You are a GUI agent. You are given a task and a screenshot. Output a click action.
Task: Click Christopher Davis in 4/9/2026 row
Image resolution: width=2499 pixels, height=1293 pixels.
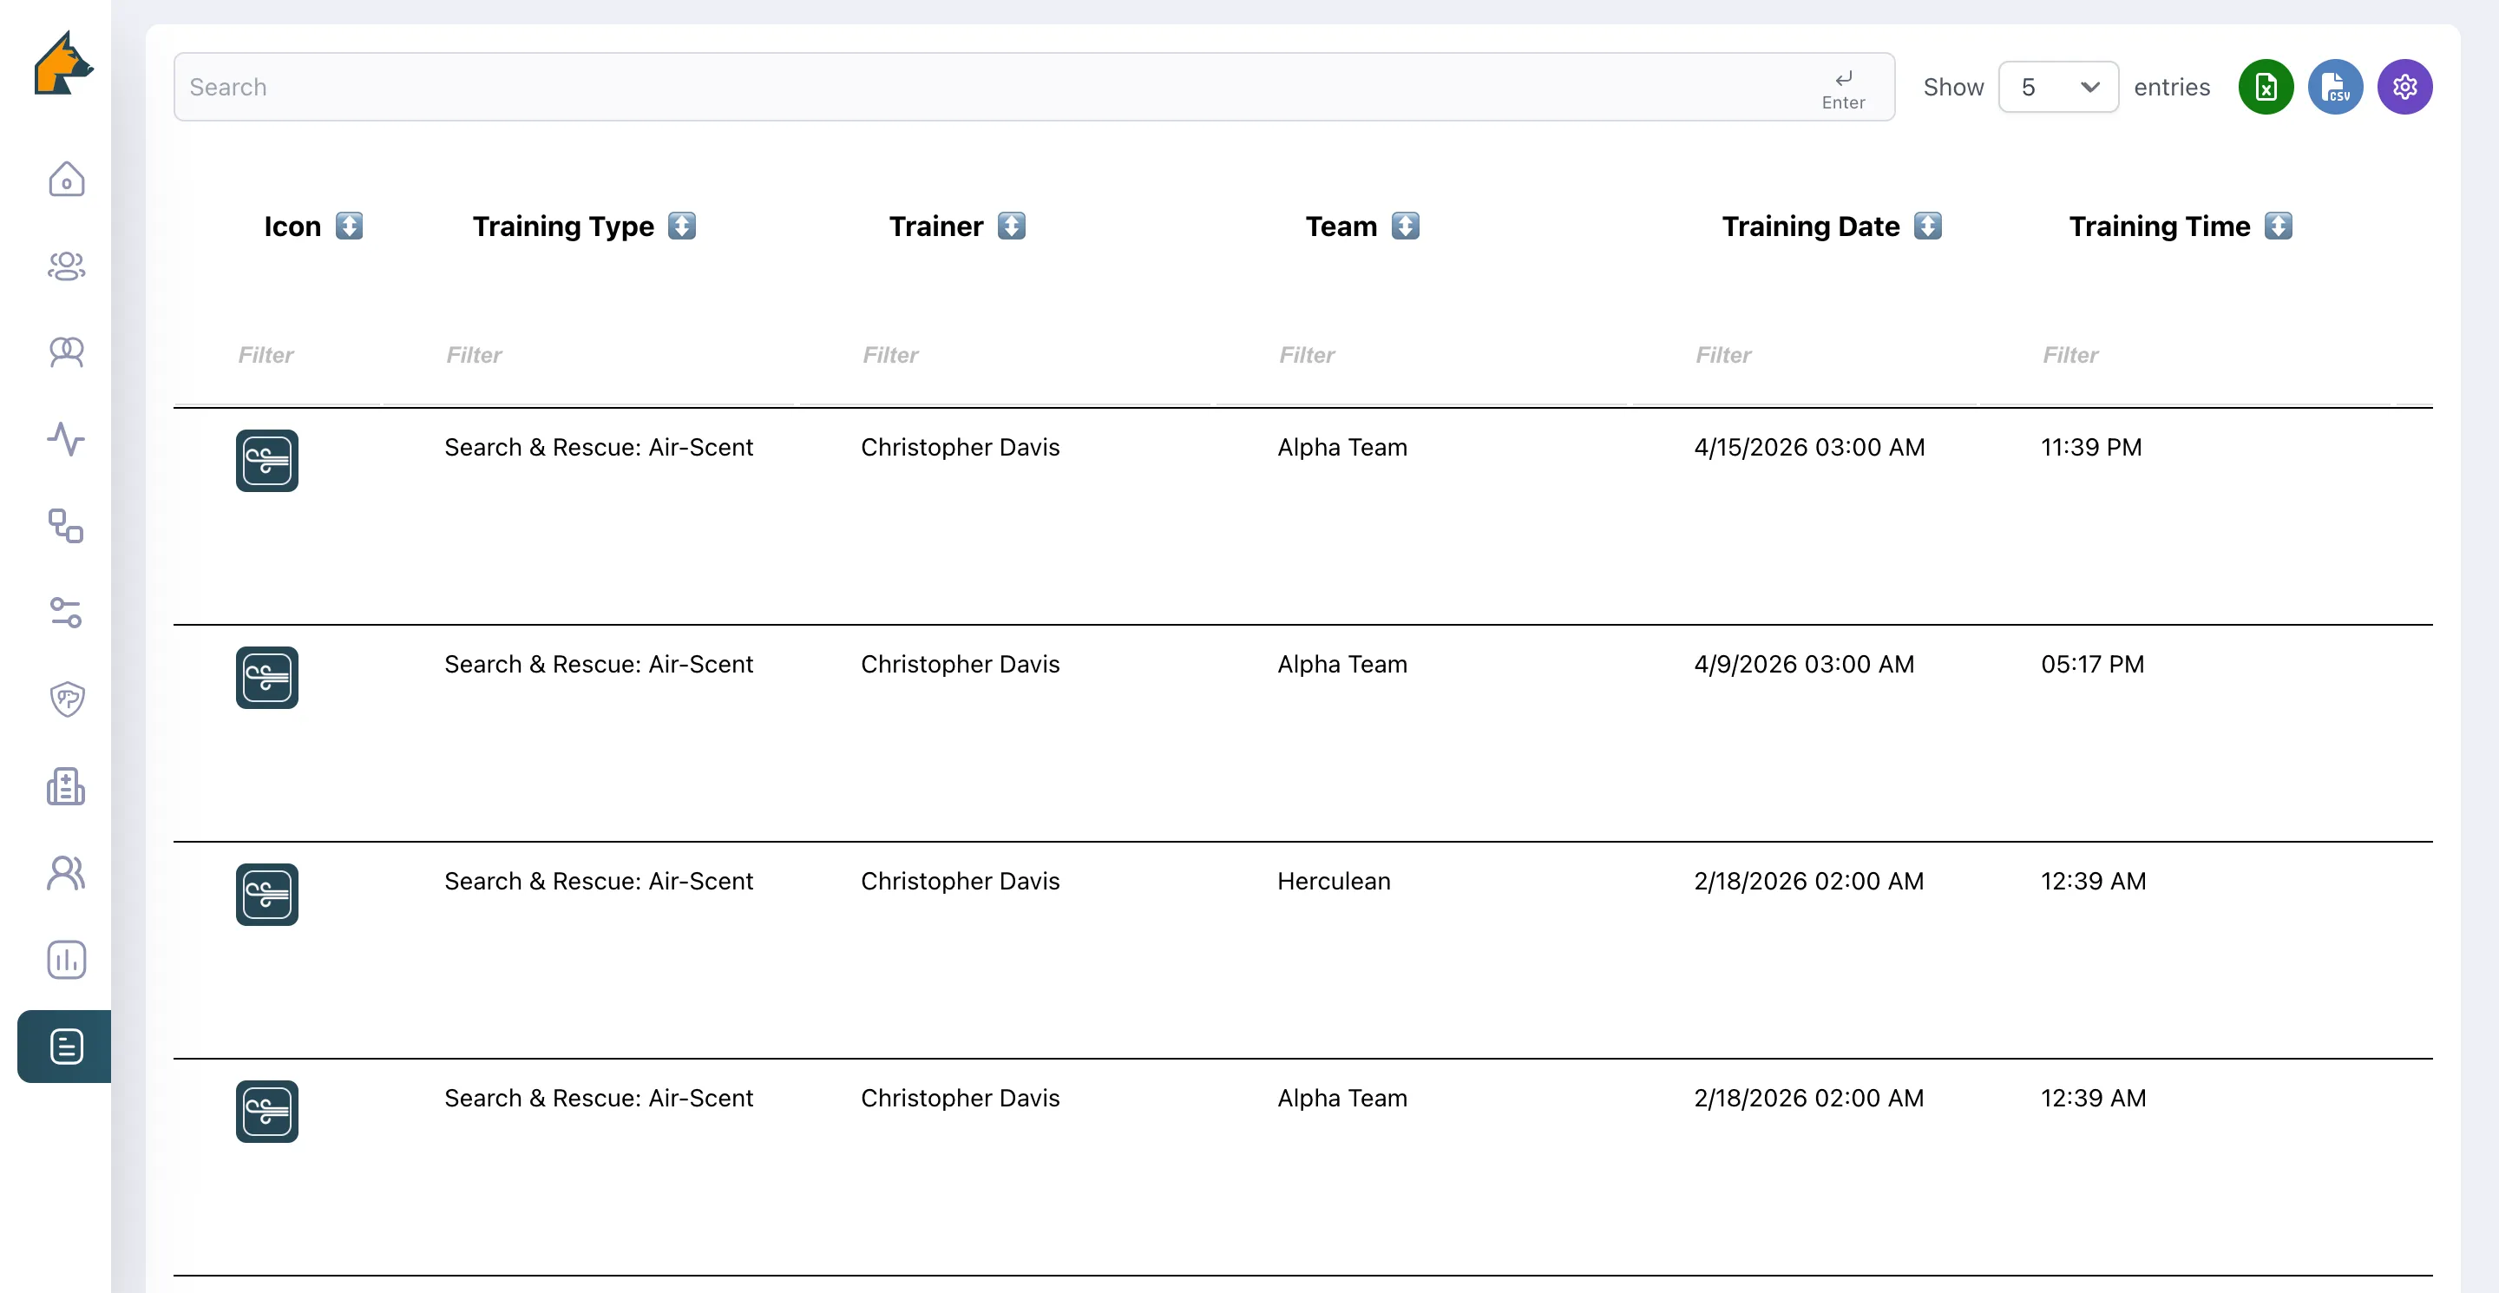coord(961,665)
